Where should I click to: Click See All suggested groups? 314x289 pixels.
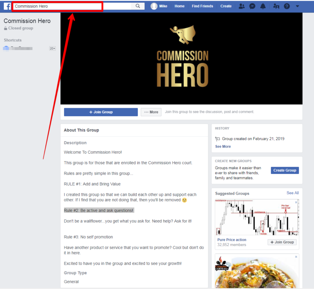pyautogui.click(x=292, y=193)
